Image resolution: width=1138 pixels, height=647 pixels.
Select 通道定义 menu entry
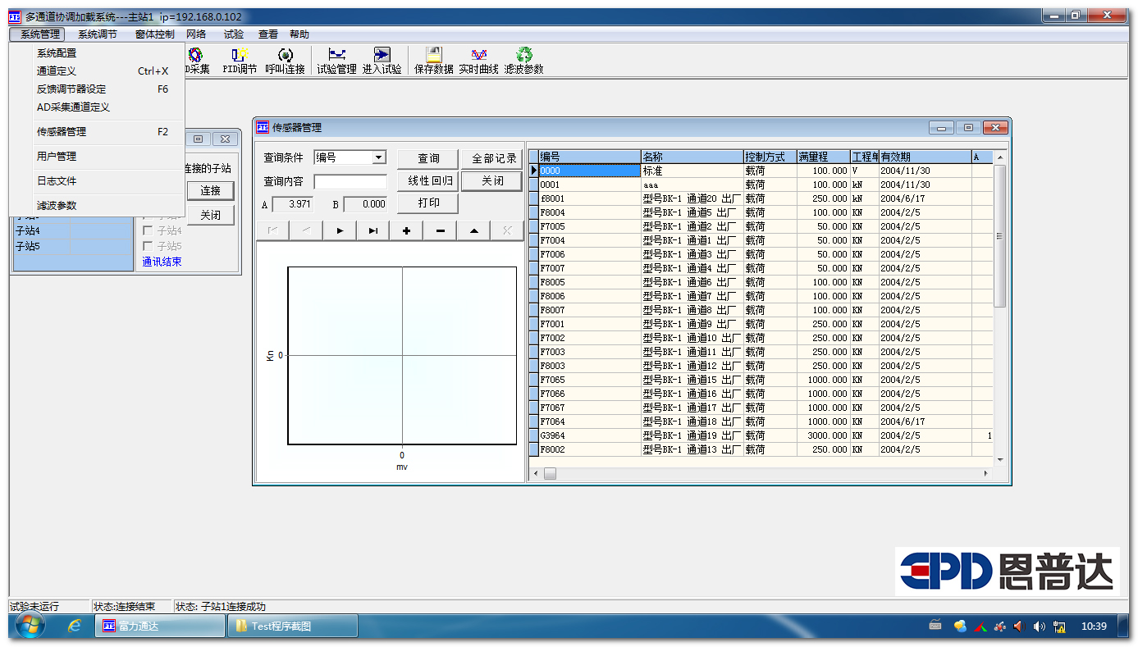click(98, 71)
